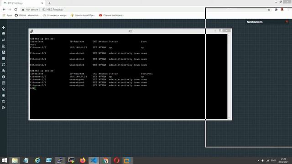
Task: Open the Windows Start button
Action: 4,160
